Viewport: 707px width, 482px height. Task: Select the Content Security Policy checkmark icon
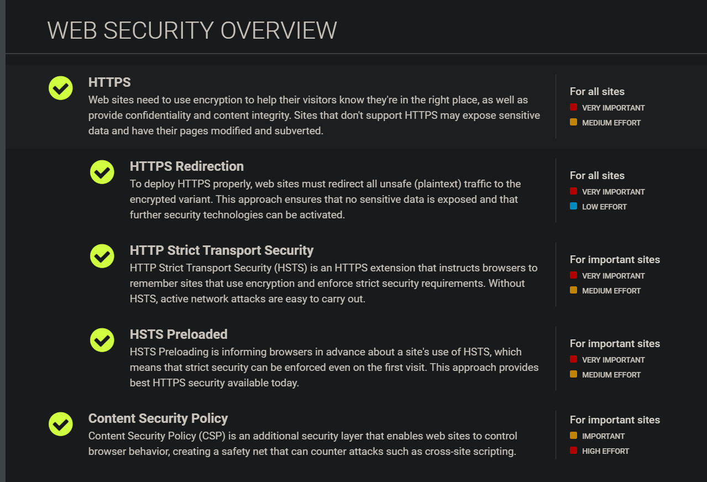(x=60, y=424)
